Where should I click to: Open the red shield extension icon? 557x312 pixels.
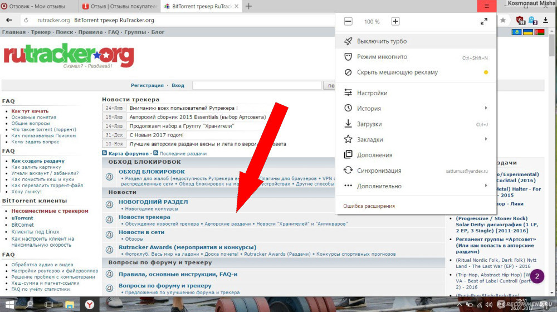(520, 21)
